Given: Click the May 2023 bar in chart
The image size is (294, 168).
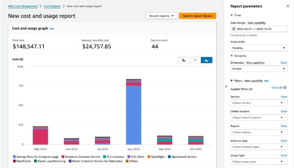Looking at the screenshot, I should coord(40,135).
